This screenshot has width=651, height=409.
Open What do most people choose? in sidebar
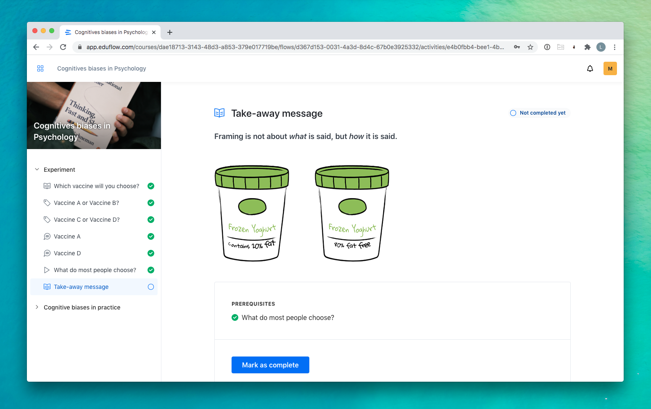click(x=95, y=270)
